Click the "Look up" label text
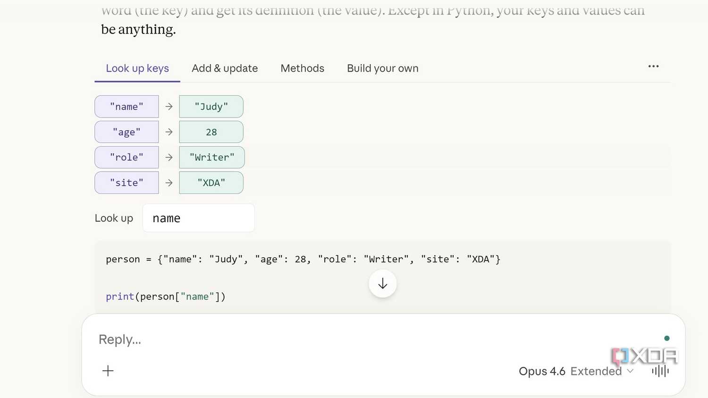This screenshot has width=708, height=398. coord(114,218)
